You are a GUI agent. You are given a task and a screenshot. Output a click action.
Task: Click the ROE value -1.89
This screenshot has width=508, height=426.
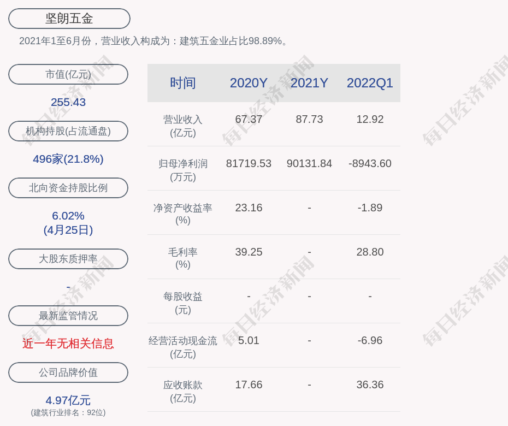click(x=370, y=208)
